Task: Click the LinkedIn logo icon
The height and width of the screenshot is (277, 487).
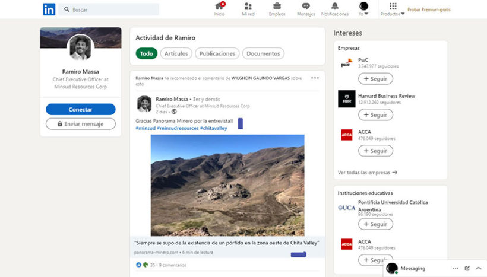Action: (49, 9)
